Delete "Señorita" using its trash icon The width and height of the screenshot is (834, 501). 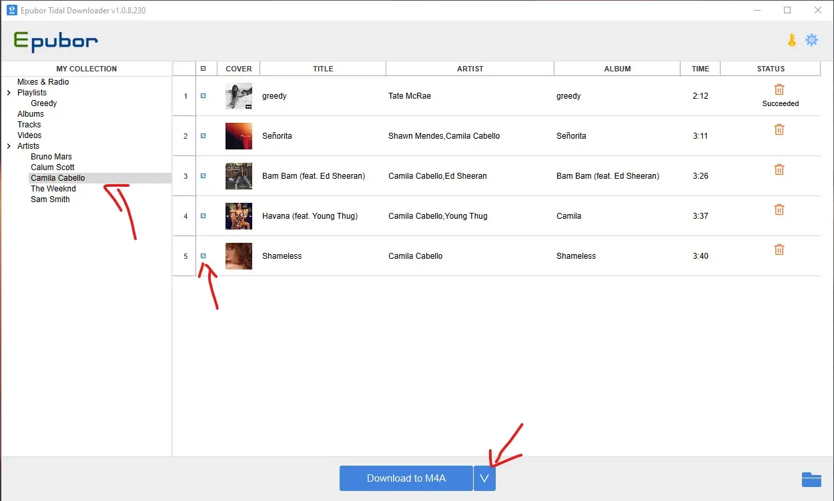(779, 129)
